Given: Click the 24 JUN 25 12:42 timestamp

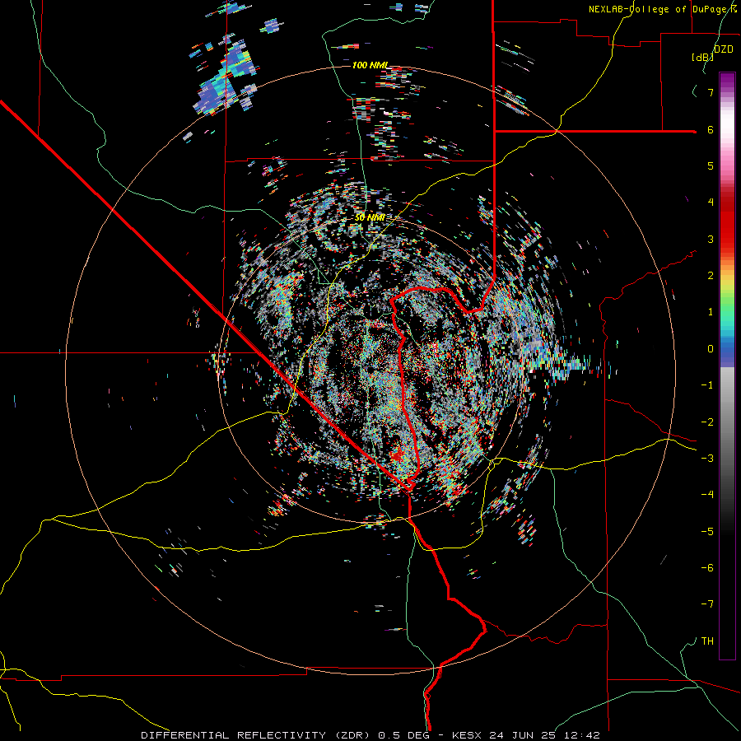Looking at the screenshot, I should pos(544,735).
